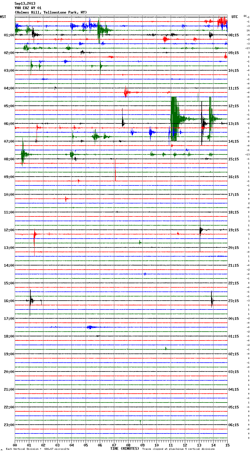Select the 23:00 MST row label

(x=9, y=425)
